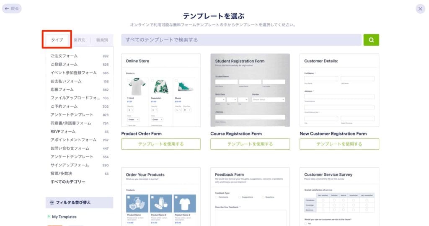Open the Feedback Form template preview
The width and height of the screenshot is (429, 226).
click(250, 197)
